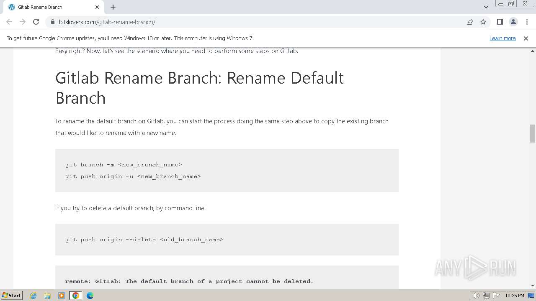Click the scrollbar down arrow
536x301 pixels.
point(533,286)
